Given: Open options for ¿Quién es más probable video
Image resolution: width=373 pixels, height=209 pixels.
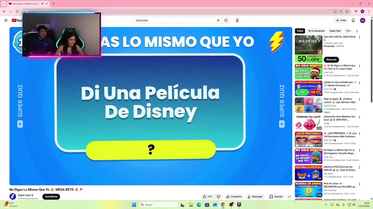Looking at the screenshot, I should tap(359, 83).
